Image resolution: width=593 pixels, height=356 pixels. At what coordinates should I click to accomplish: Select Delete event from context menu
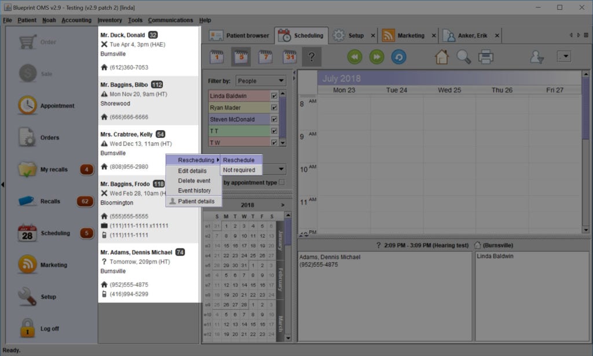193,181
